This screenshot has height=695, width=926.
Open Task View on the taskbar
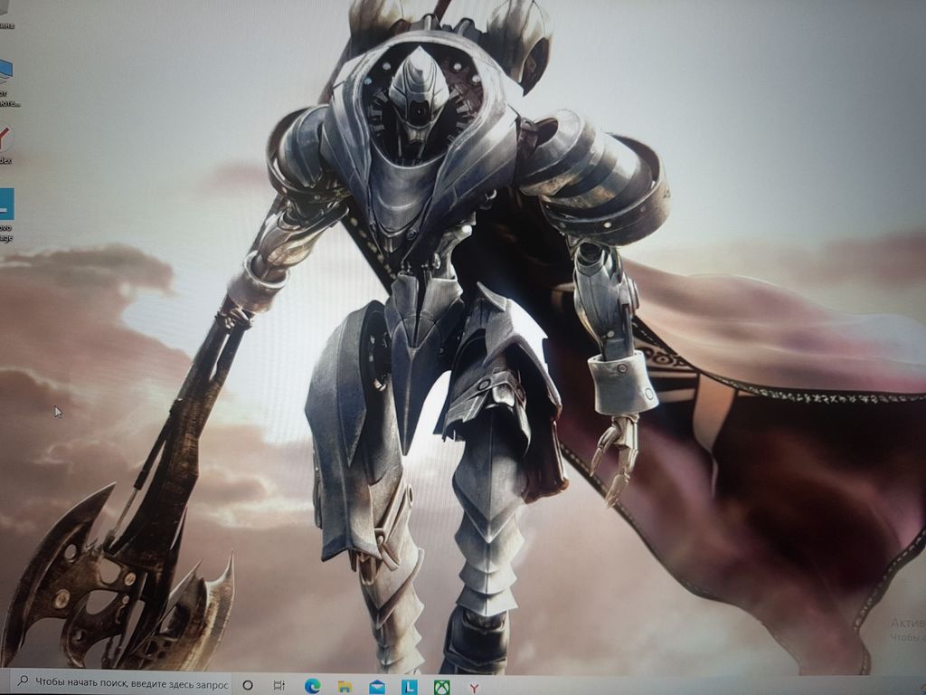(x=279, y=686)
